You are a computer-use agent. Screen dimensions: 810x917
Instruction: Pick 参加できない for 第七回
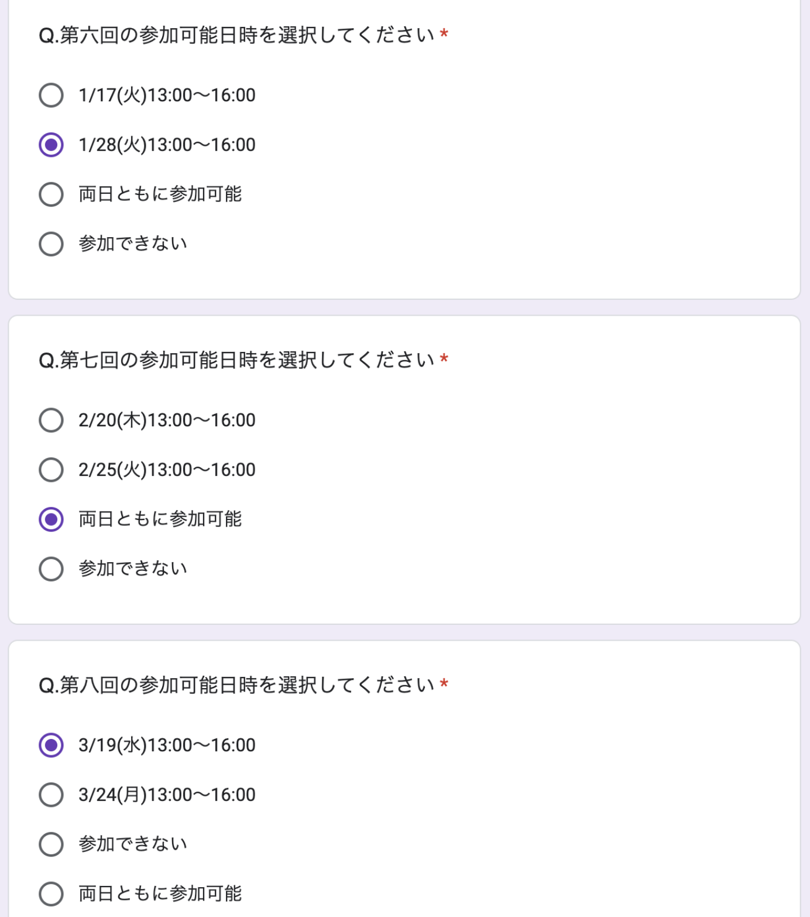(51, 569)
